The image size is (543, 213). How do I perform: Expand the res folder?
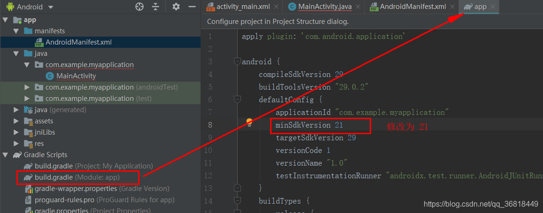click(x=16, y=144)
